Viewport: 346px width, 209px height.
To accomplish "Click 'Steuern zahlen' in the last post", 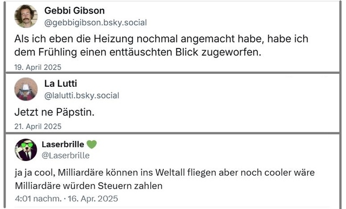I will pyautogui.click(x=130, y=186).
